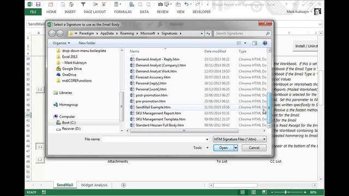
Task: Click the Cancel button
Action: point(254,148)
